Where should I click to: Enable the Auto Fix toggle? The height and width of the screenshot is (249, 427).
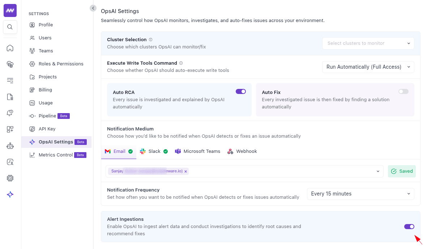403,91
